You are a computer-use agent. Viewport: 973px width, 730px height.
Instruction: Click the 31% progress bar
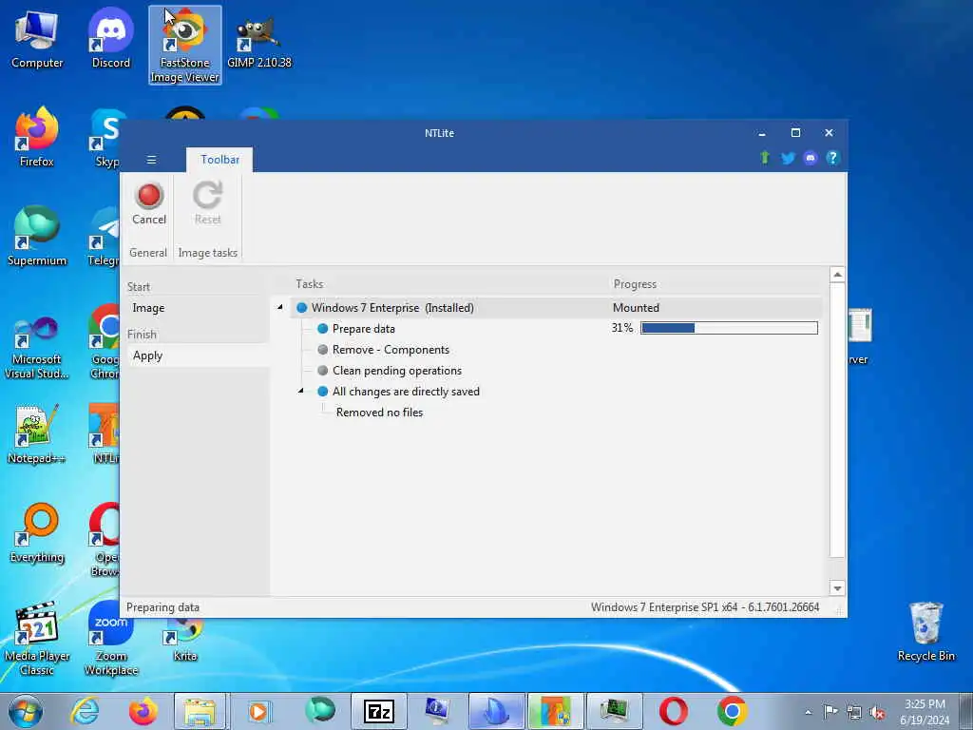click(x=729, y=328)
